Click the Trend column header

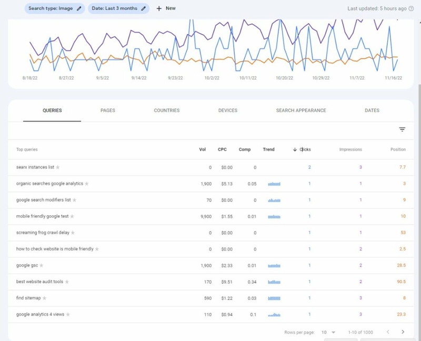[268, 149]
